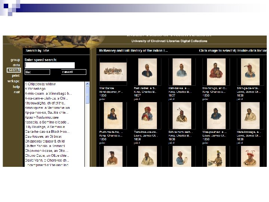The width and height of the screenshot is (269, 202).
Task: Select the War Dance thumbnail
Action: coord(113,72)
